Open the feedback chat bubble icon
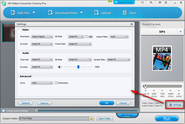 [160, 2]
